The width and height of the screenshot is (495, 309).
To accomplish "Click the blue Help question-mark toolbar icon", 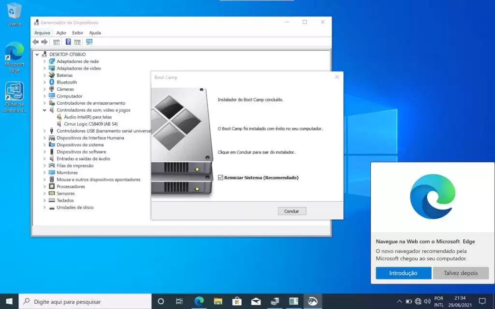I will 68,42.
